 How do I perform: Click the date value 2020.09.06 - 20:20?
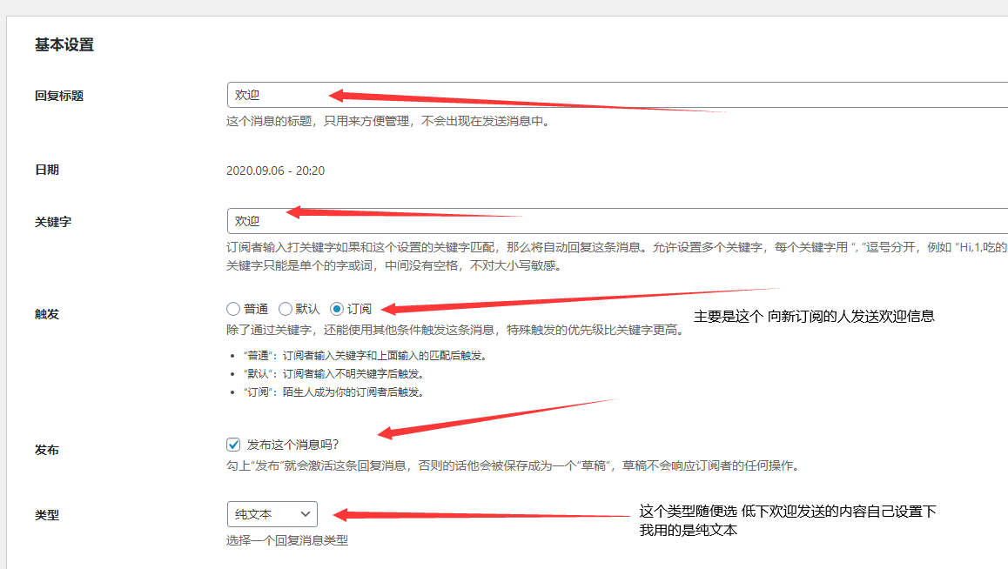click(275, 171)
